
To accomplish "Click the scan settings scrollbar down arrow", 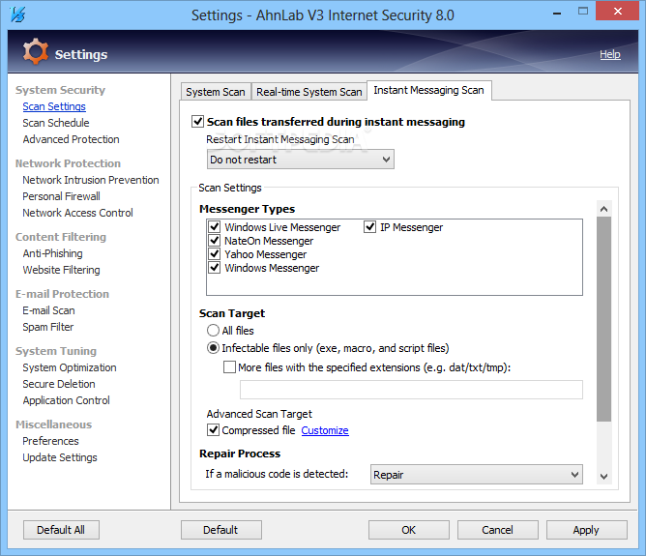I will point(604,477).
